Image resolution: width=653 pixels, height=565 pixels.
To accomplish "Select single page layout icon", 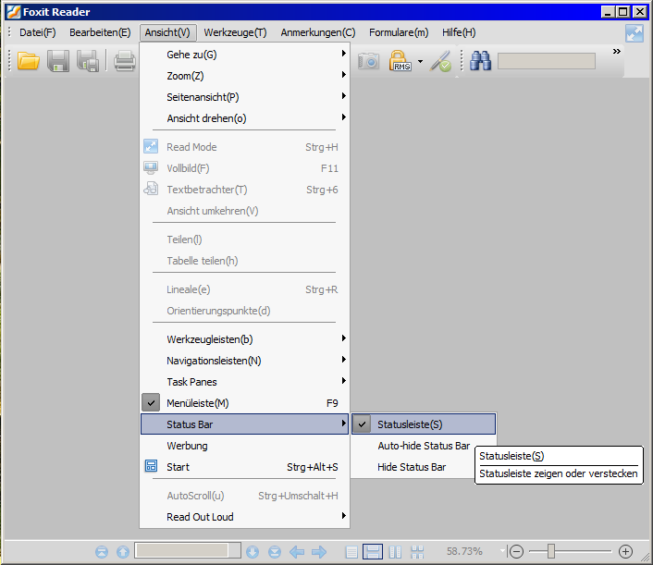I will (x=351, y=552).
